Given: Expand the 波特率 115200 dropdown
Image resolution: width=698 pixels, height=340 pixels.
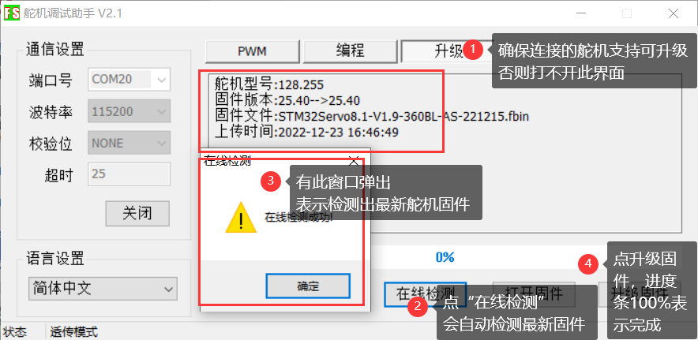Looking at the screenshot, I should click(x=129, y=111).
